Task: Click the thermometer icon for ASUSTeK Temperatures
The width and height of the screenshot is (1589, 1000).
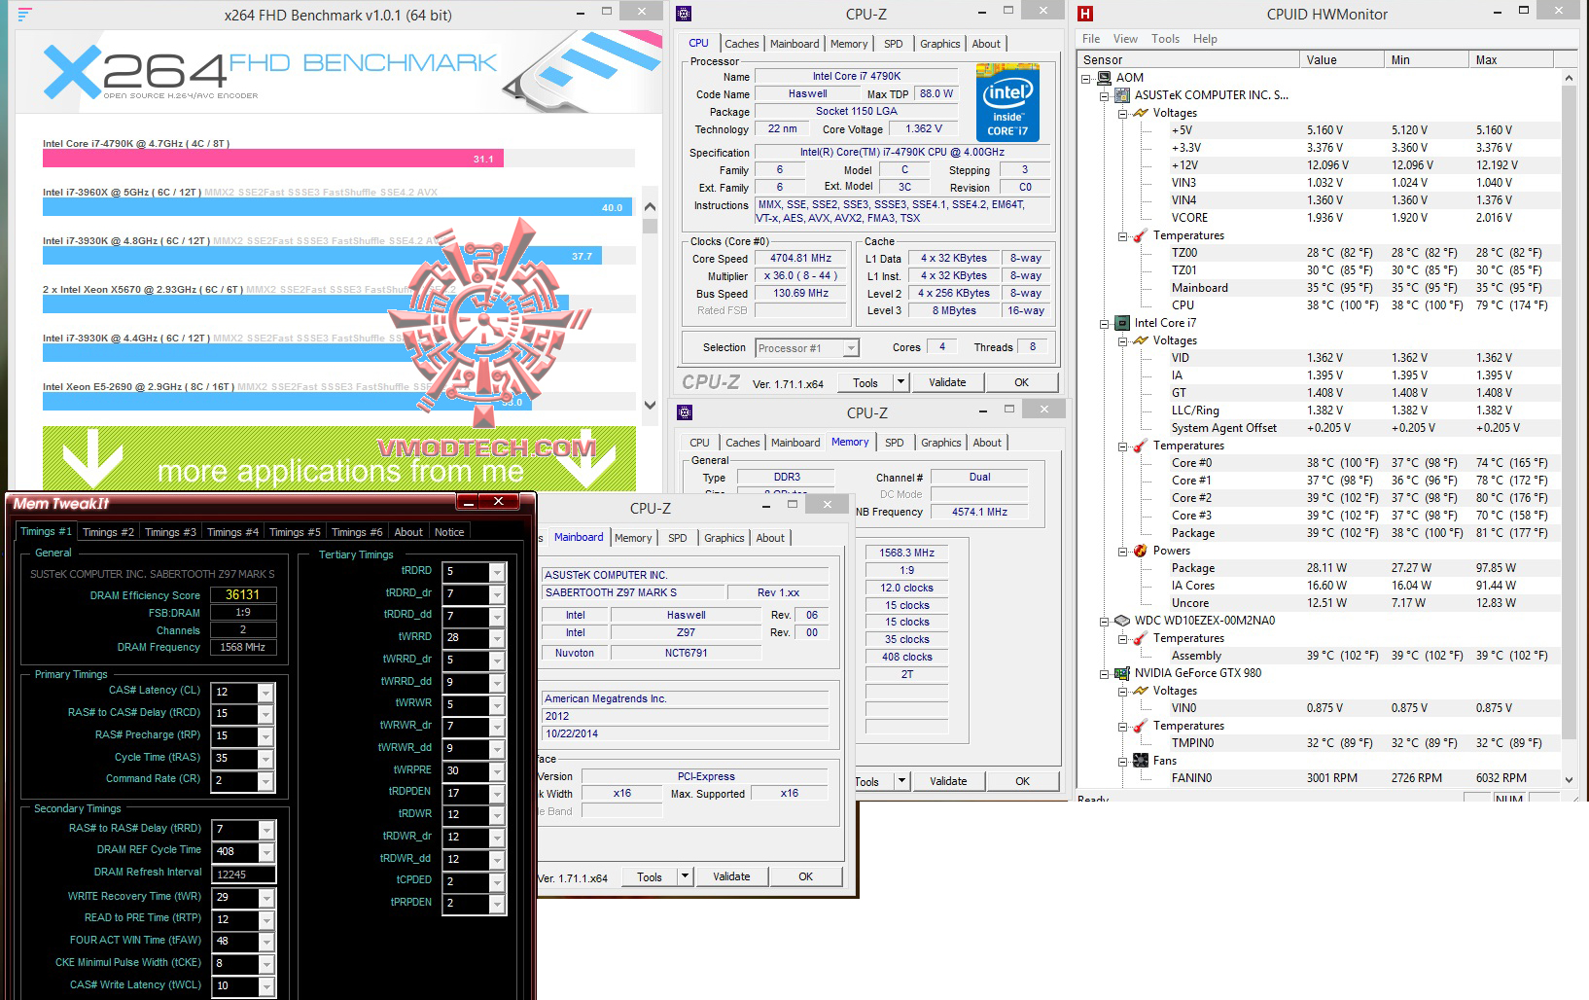Action: tap(1141, 235)
